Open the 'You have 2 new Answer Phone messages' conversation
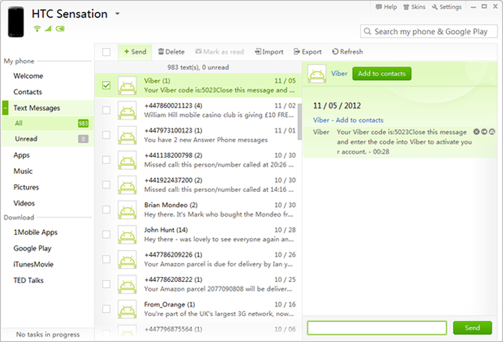503x342 pixels. pyautogui.click(x=198, y=135)
